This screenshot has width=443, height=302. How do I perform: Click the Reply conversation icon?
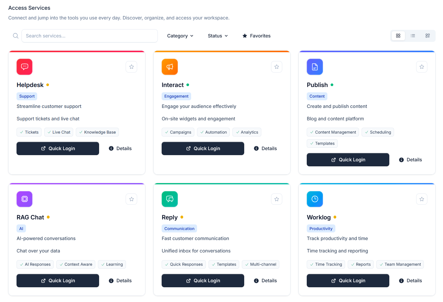pyautogui.click(x=170, y=199)
